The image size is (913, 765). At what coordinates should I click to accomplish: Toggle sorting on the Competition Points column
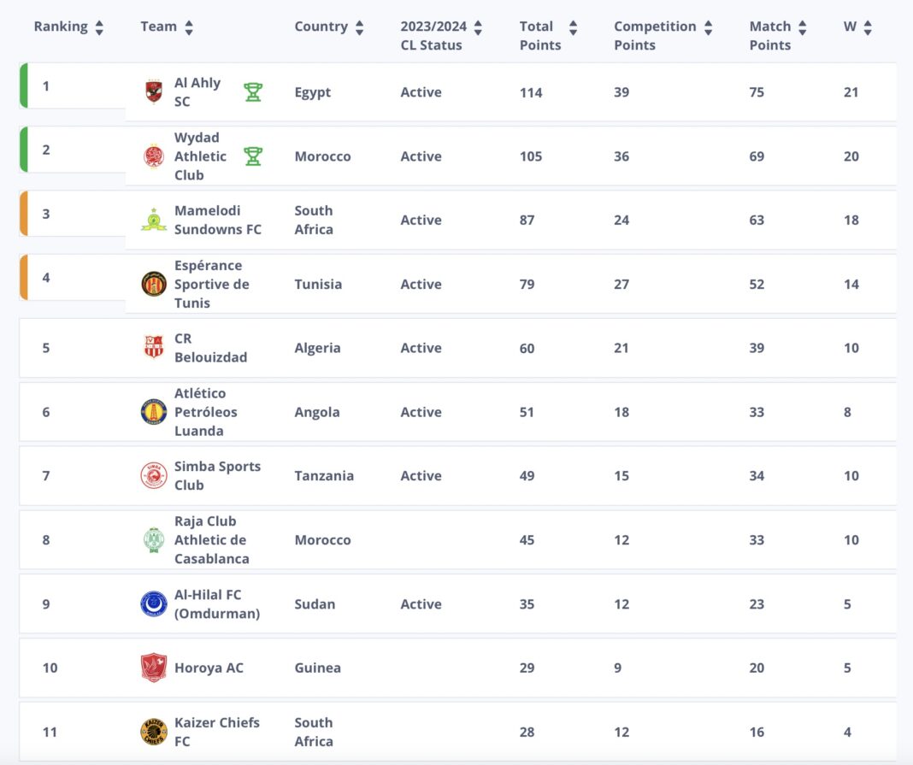point(709,26)
